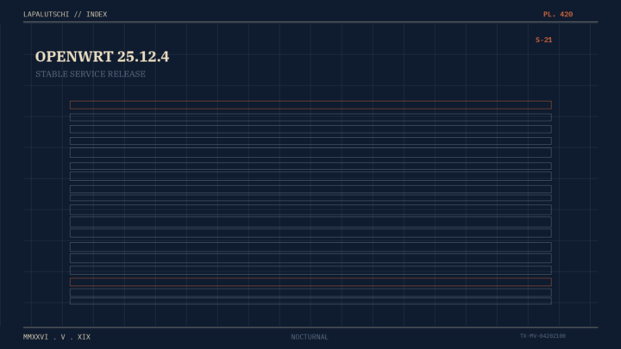The image size is (621, 349).
Task: Click the 'STABLE SERVICE RELEASE' subtitle
Action: pyautogui.click(x=91, y=74)
